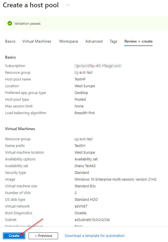Go to the Advanced tab
The width and height of the screenshot is (168, 242).
[94, 42]
